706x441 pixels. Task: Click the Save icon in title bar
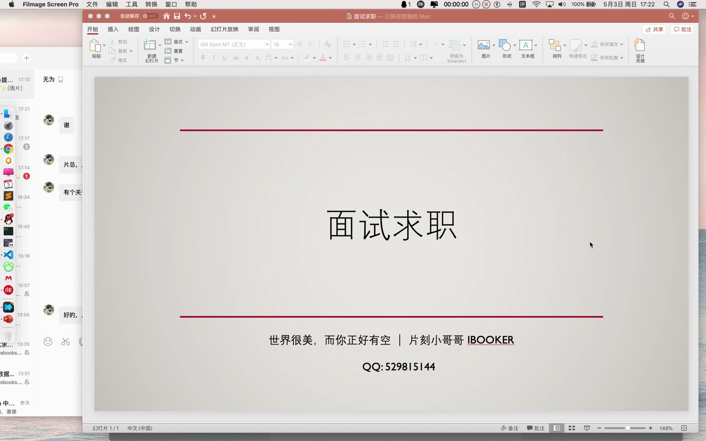[x=177, y=16]
